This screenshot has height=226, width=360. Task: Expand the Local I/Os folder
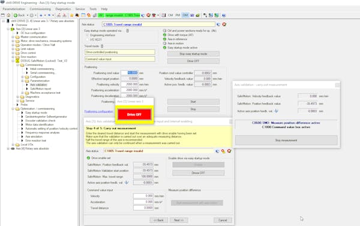coord(13,145)
